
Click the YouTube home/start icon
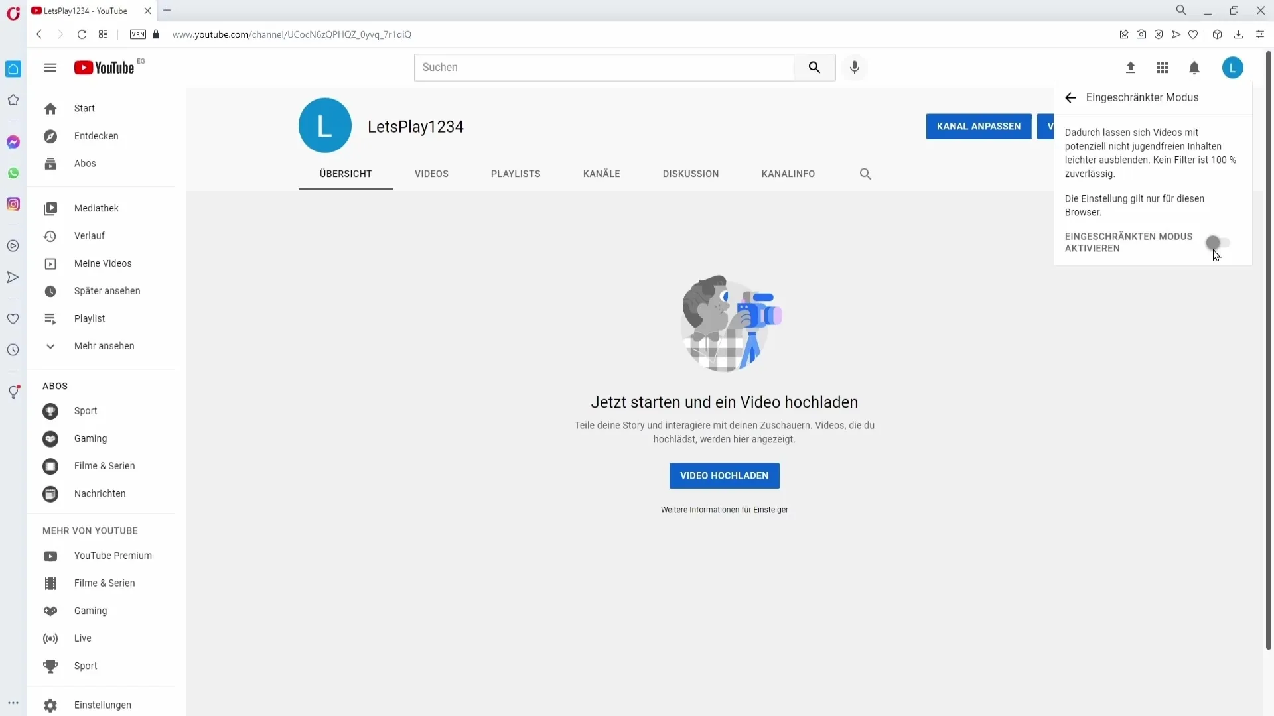(50, 107)
